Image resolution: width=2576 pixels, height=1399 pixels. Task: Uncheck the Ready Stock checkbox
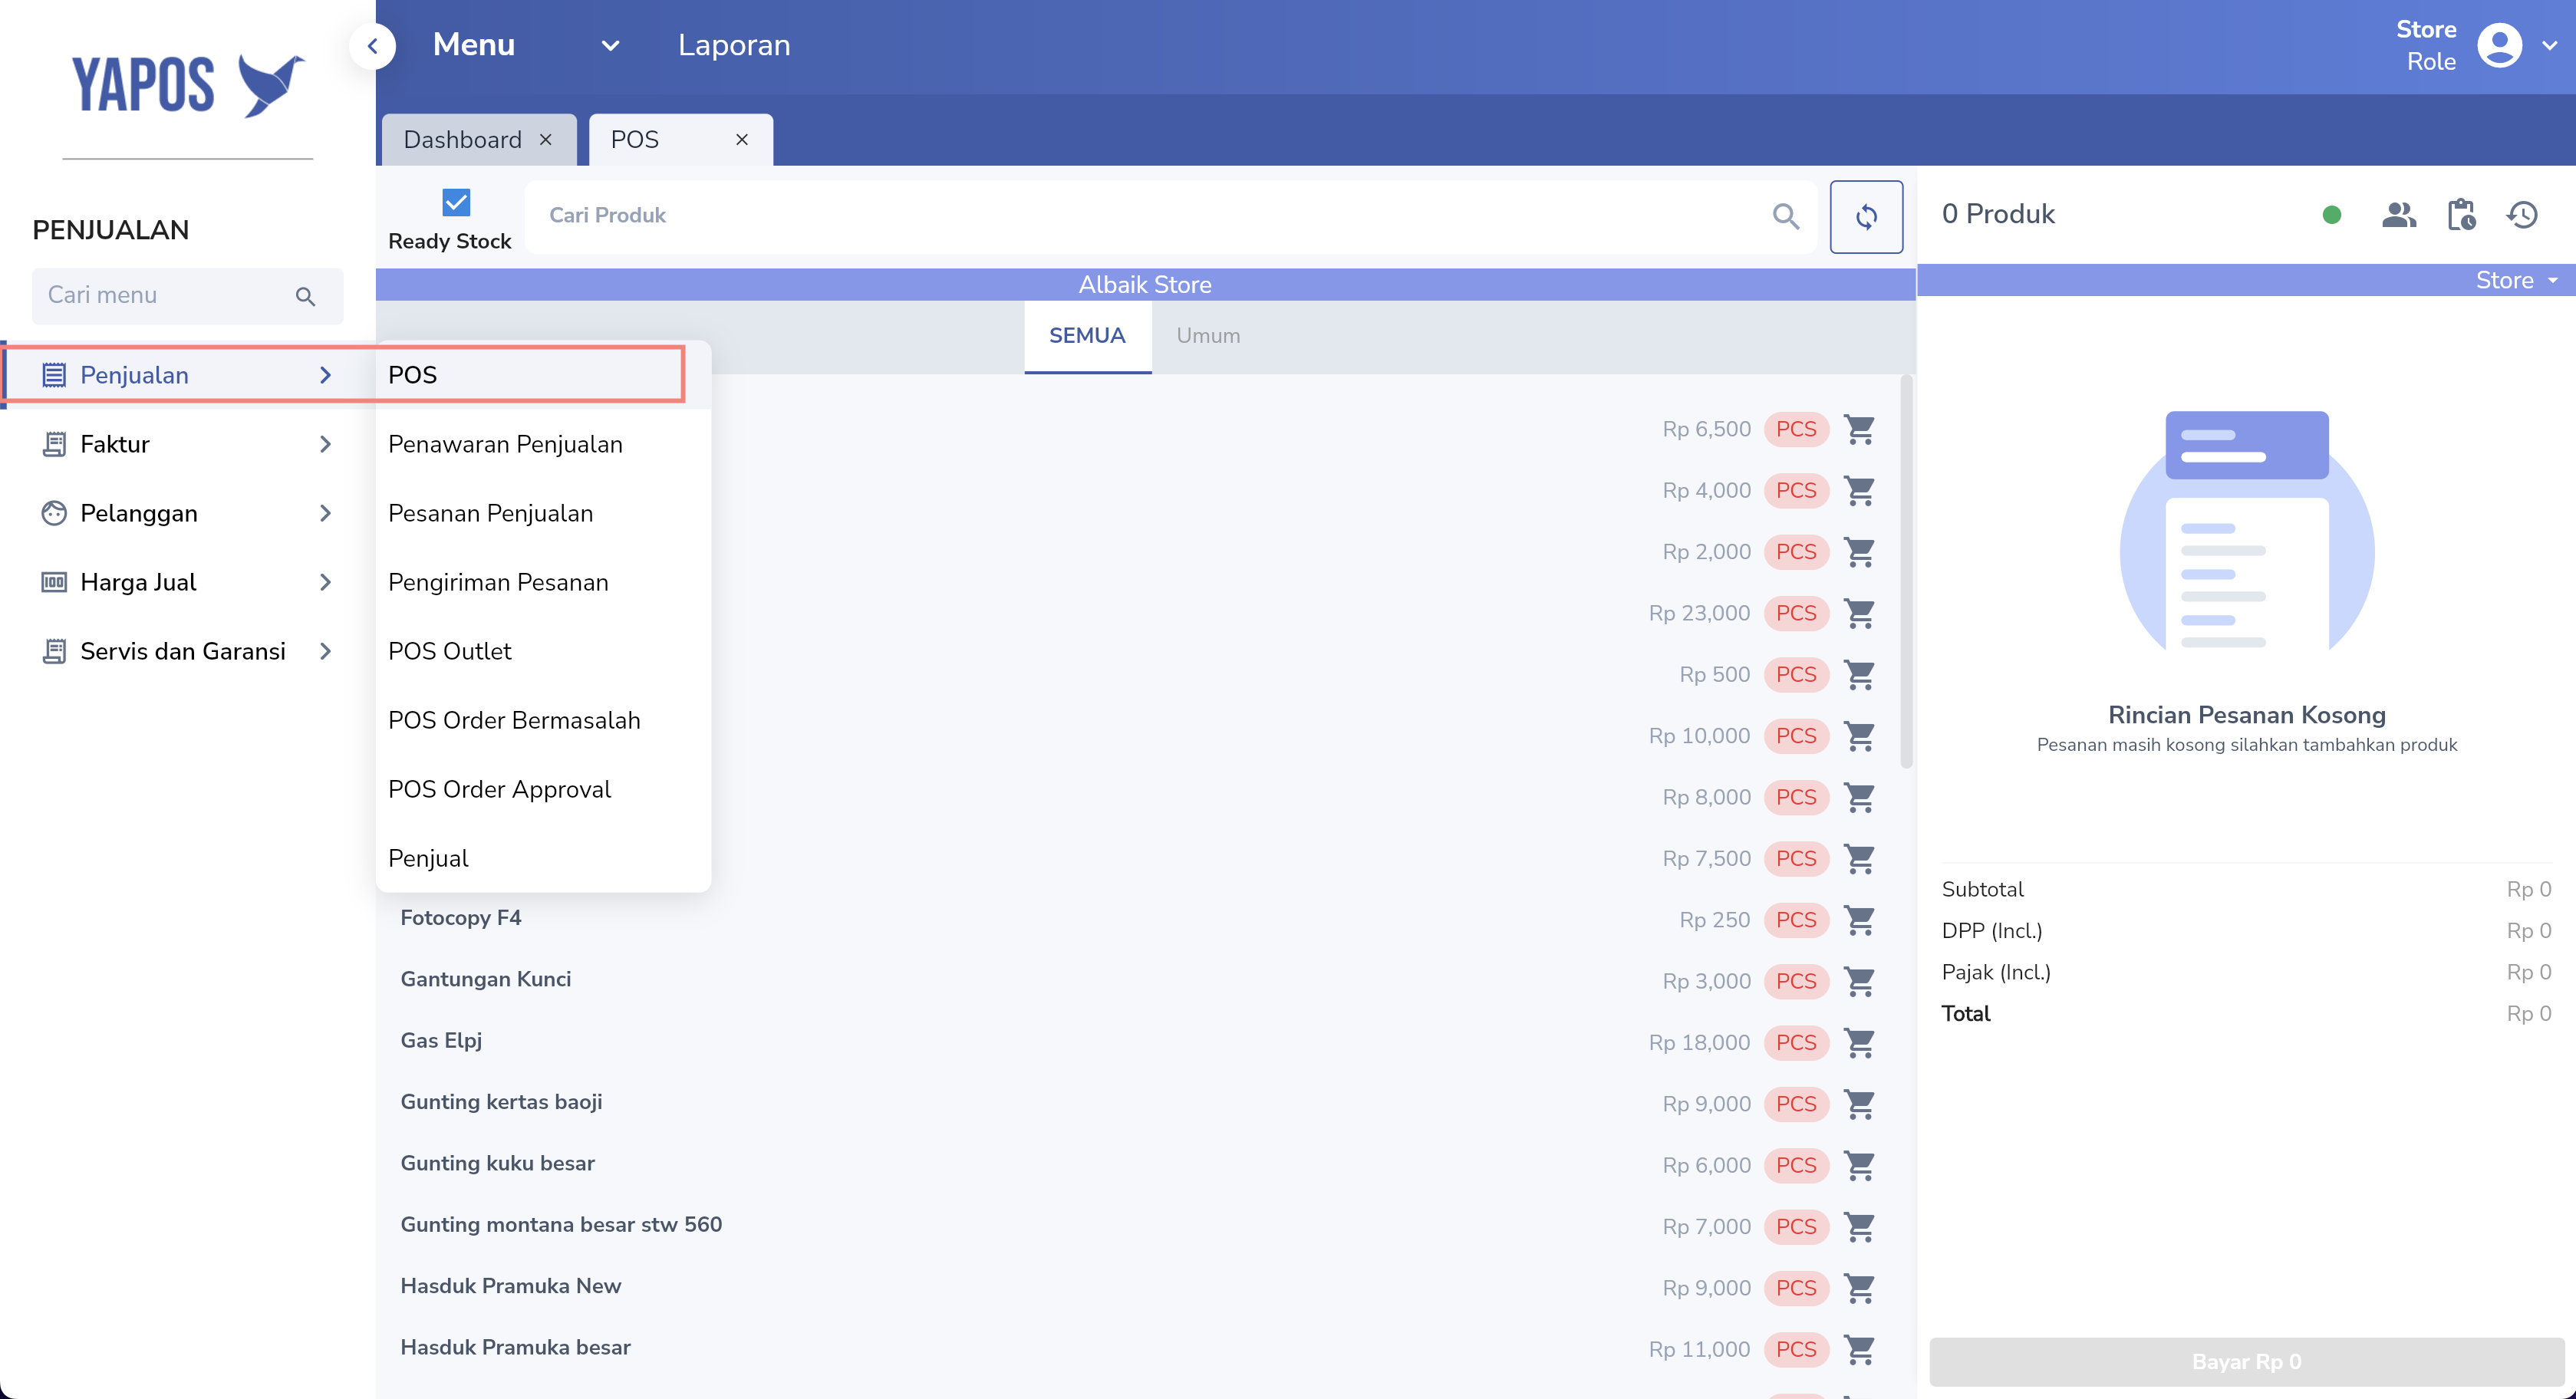tap(456, 203)
